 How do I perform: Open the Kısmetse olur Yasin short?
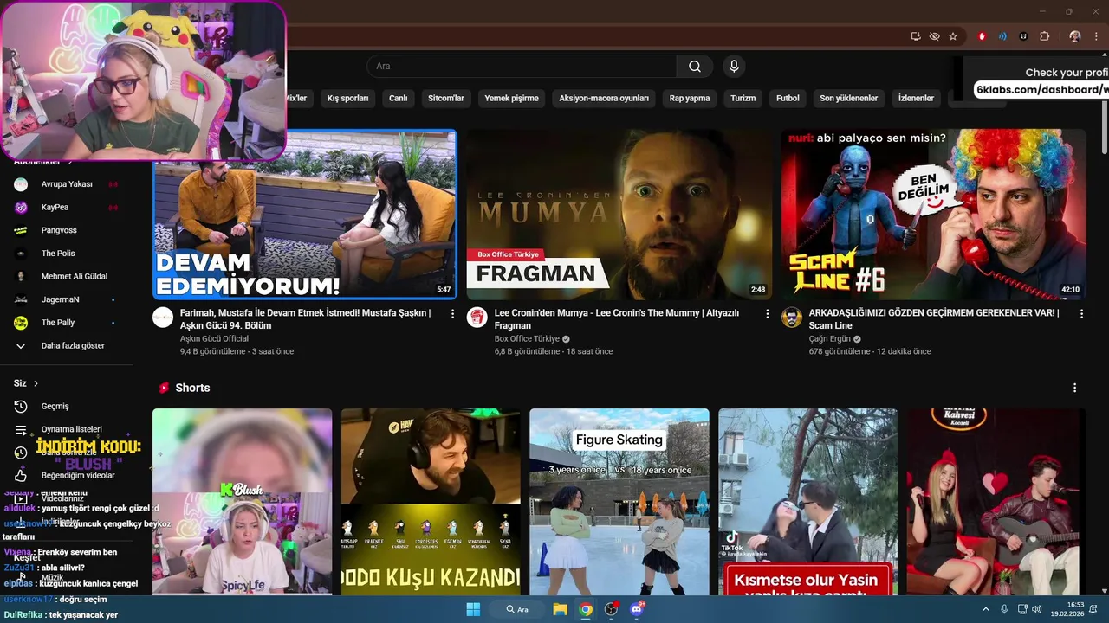click(807, 502)
